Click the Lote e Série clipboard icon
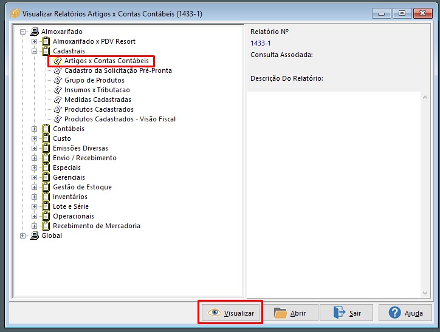 [46, 206]
